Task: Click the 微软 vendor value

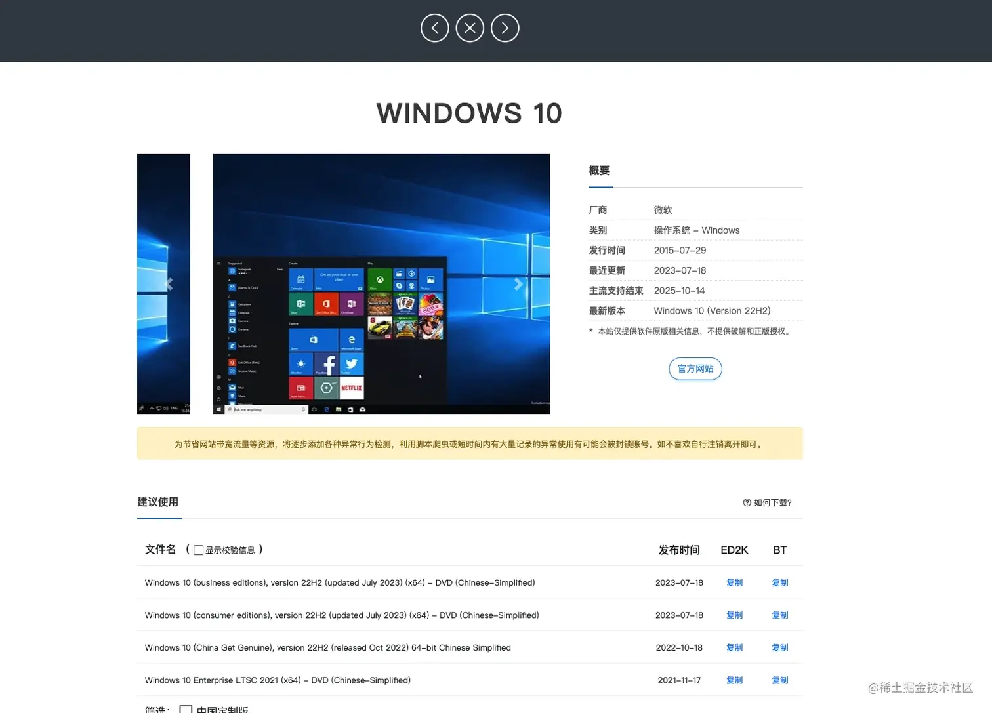Action: coord(663,210)
